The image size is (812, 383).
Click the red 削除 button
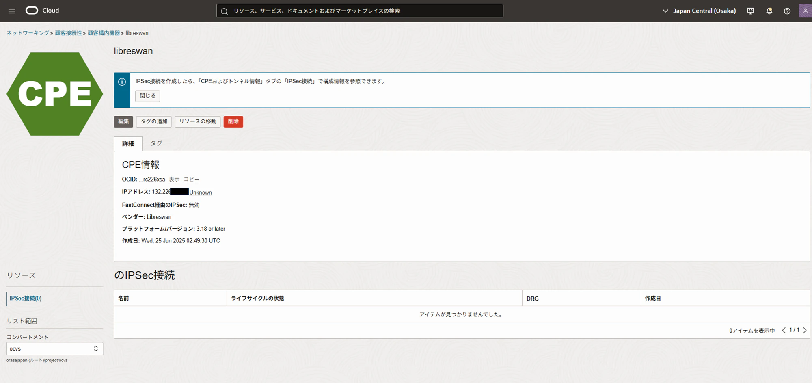pyautogui.click(x=233, y=121)
